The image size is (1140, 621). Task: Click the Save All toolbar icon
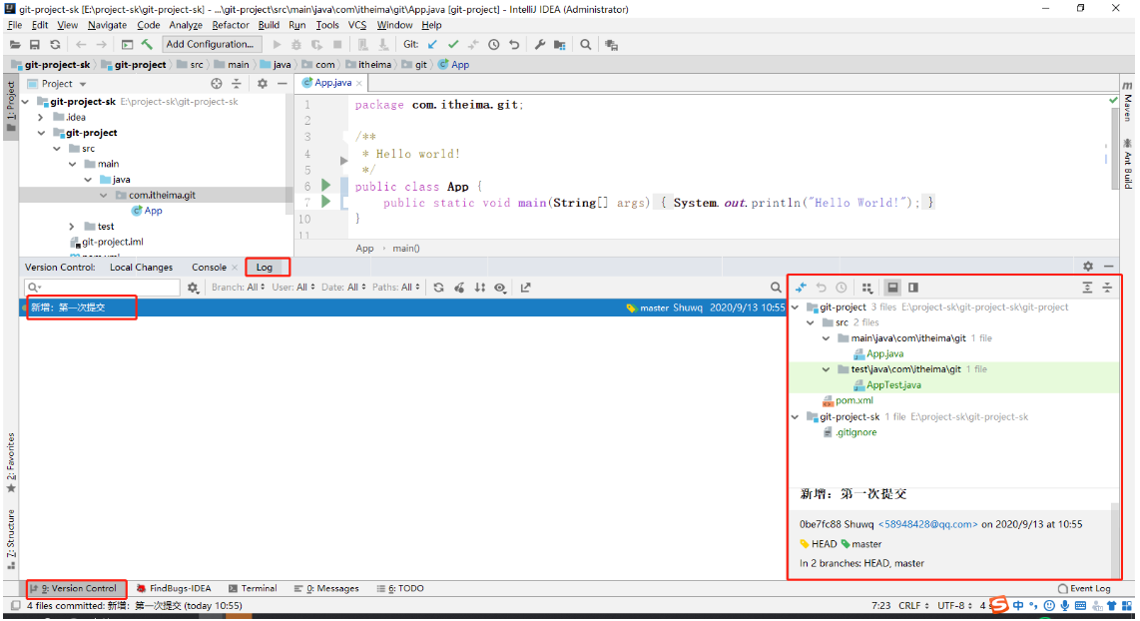point(34,44)
